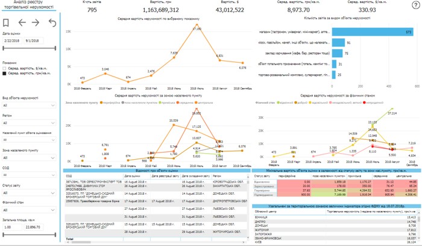Click the 'периферійна' legend marker

pos(101,102)
